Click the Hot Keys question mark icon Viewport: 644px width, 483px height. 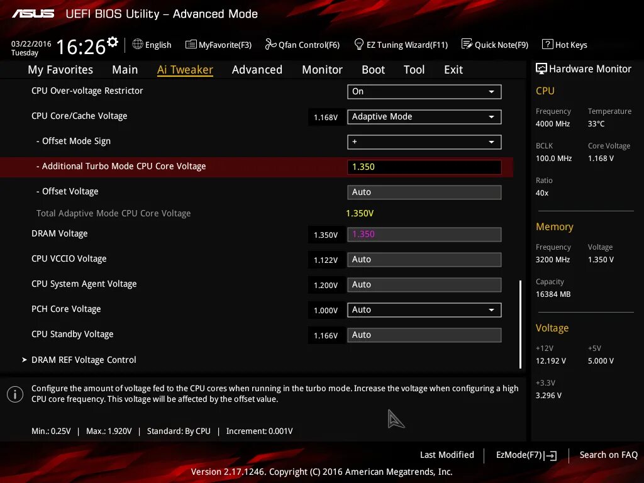click(x=548, y=44)
